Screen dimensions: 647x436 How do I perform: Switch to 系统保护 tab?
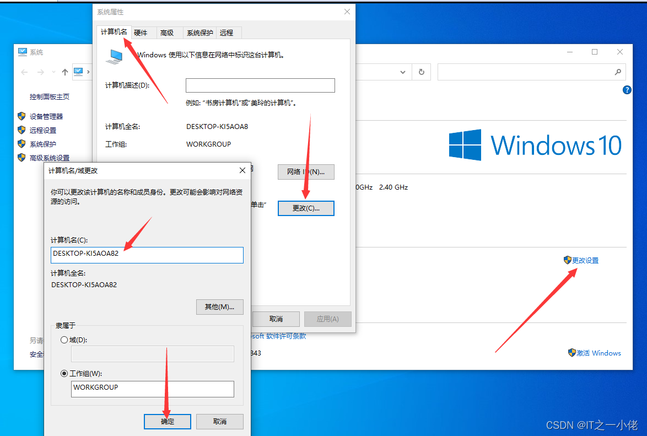pos(200,33)
